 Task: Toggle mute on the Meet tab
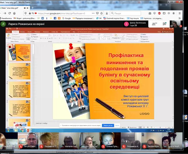point(25,8)
